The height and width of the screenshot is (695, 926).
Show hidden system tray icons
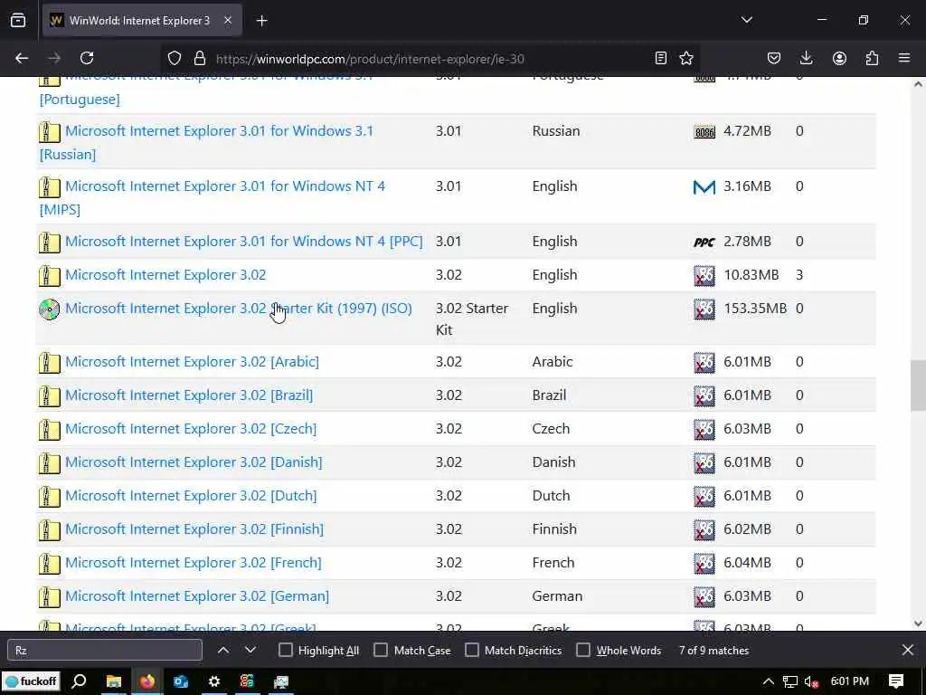click(x=768, y=681)
